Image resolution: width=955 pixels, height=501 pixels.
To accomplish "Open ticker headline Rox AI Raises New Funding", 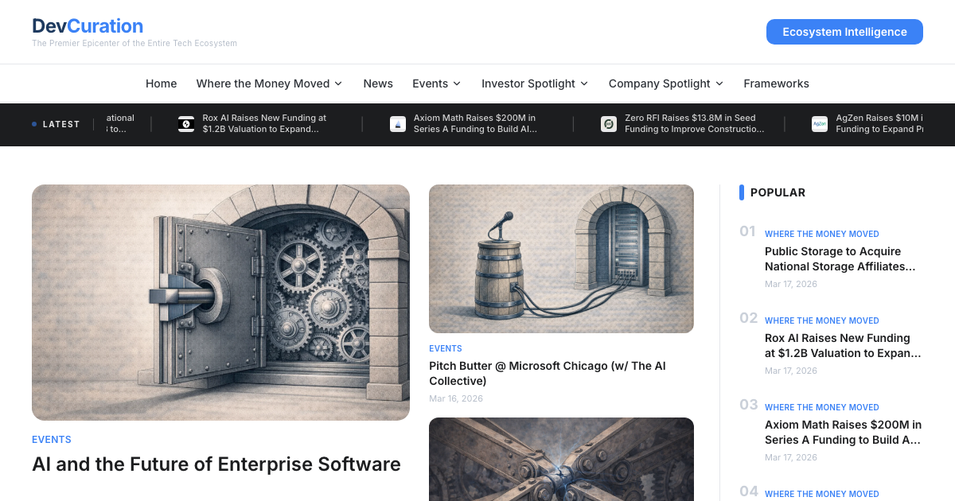I will pyautogui.click(x=264, y=123).
